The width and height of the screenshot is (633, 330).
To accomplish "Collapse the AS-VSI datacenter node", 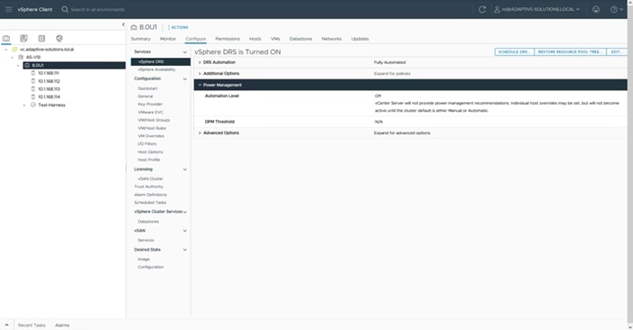I will click(x=12, y=57).
